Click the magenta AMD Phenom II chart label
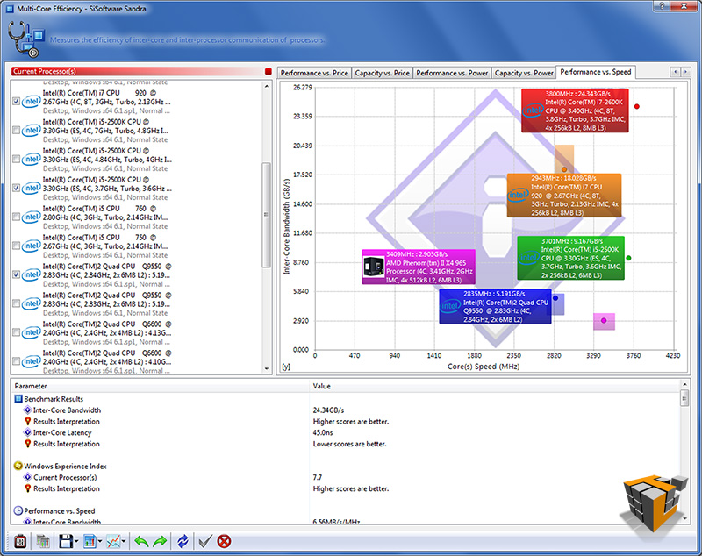 click(419, 267)
